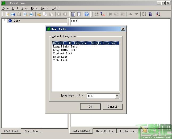This screenshot has width=172, height=139.
Task: Click the A-Z sort icon
Action: click(x=158, y=14)
